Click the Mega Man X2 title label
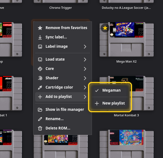Image resolution: width=163 pixels, height=158 pixels. click(127, 61)
